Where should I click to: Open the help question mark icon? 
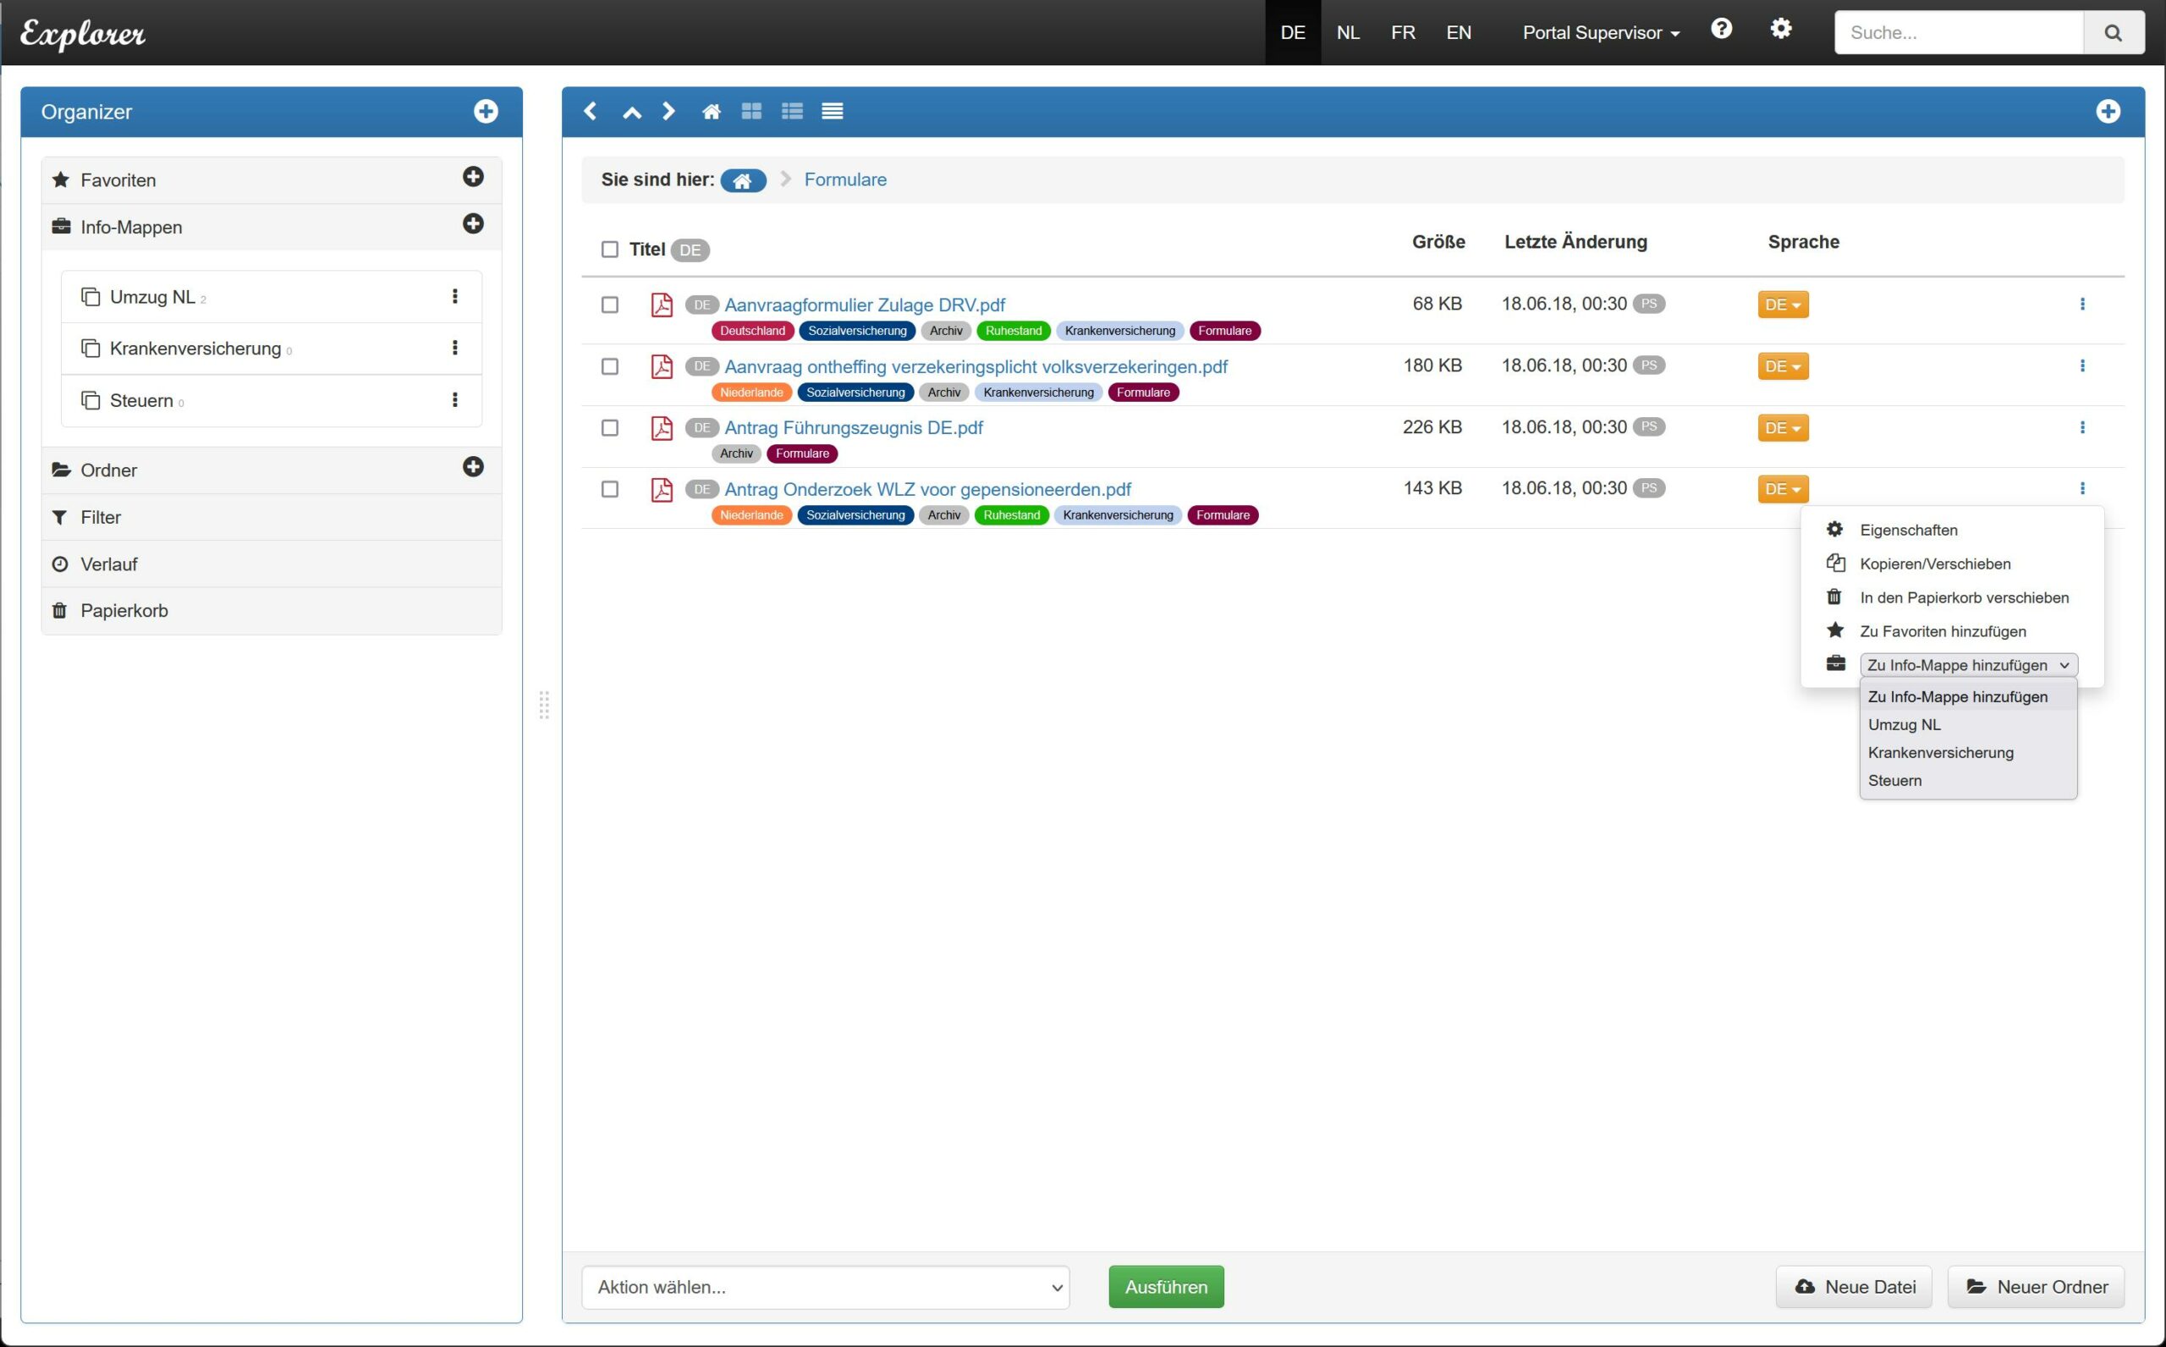pyautogui.click(x=1722, y=30)
